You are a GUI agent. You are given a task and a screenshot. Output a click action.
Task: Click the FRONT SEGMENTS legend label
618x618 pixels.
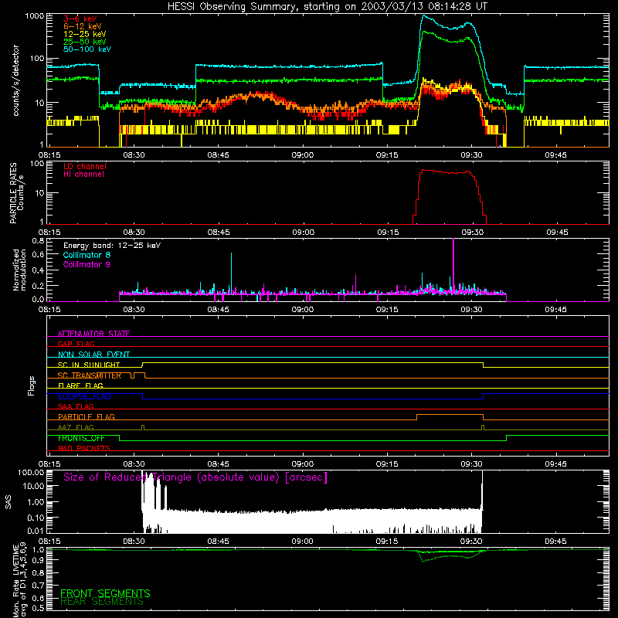point(105,593)
